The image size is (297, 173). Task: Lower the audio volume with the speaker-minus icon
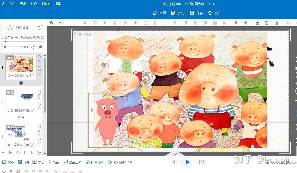coord(6,47)
